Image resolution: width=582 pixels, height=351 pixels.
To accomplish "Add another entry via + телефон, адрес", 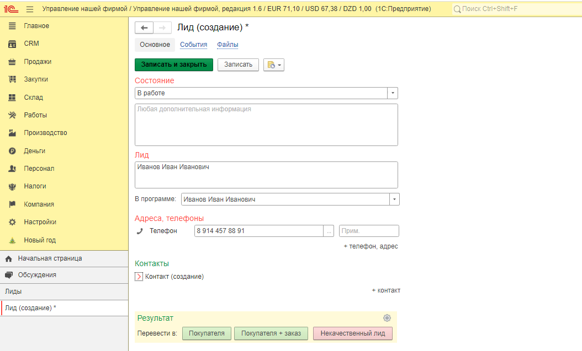I will tap(371, 246).
